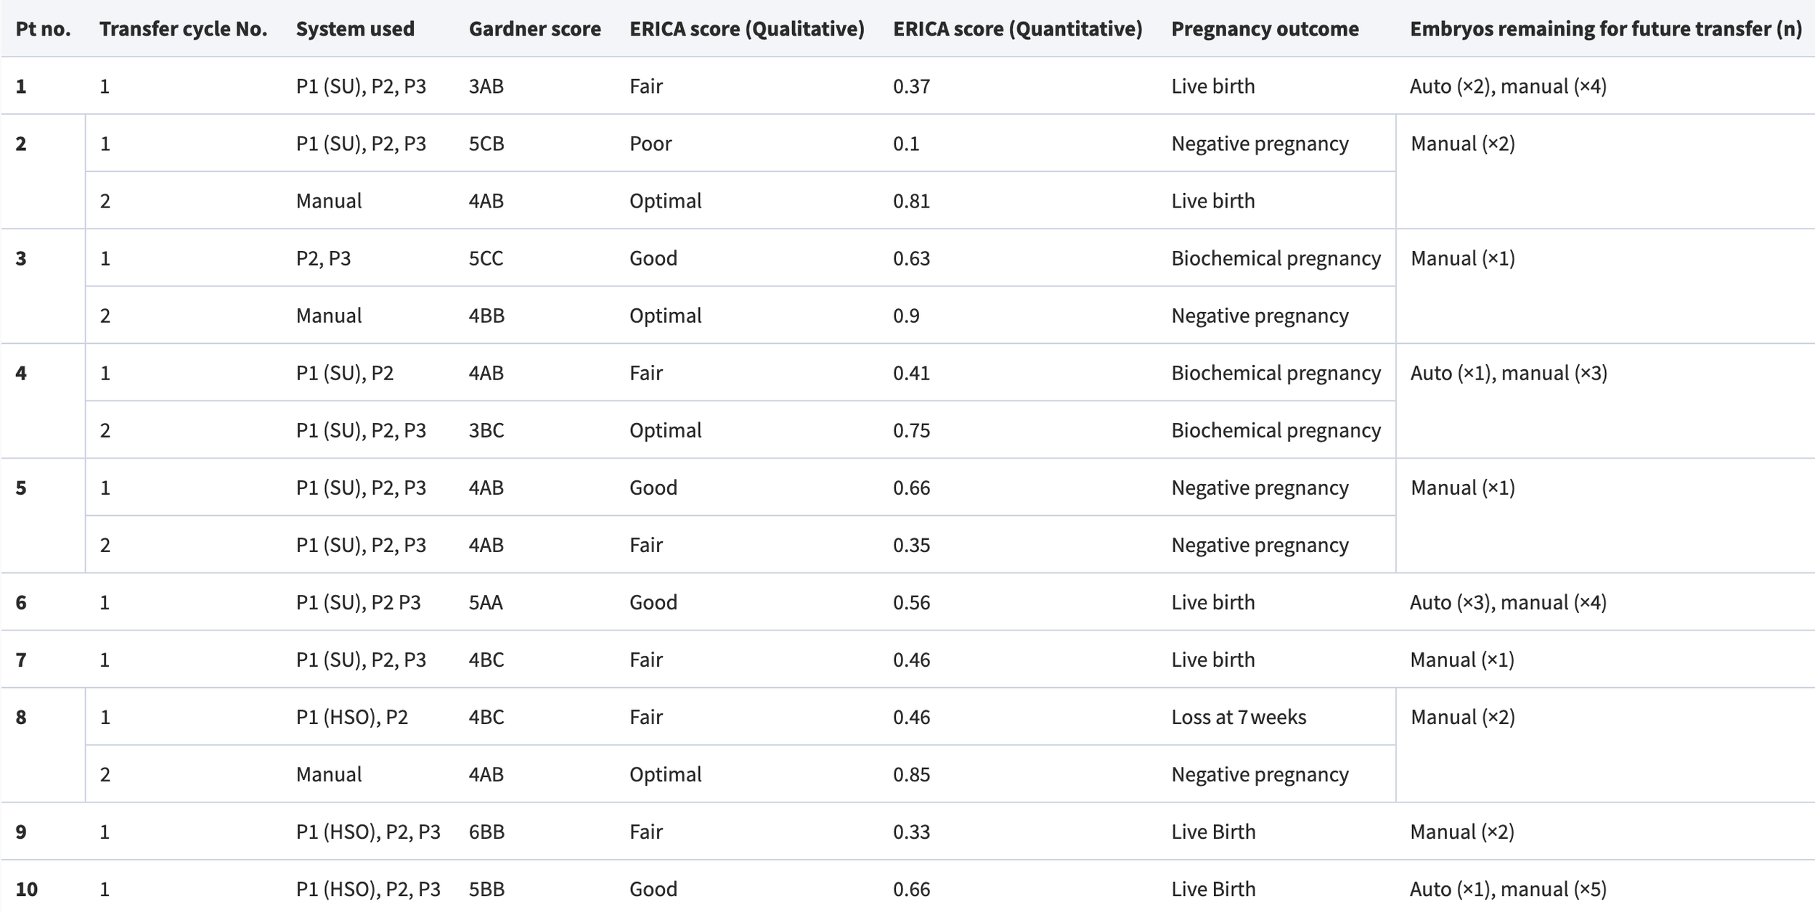Select the 6BB Gardner score cell
This screenshot has height=912, width=1815.
pyautogui.click(x=486, y=831)
